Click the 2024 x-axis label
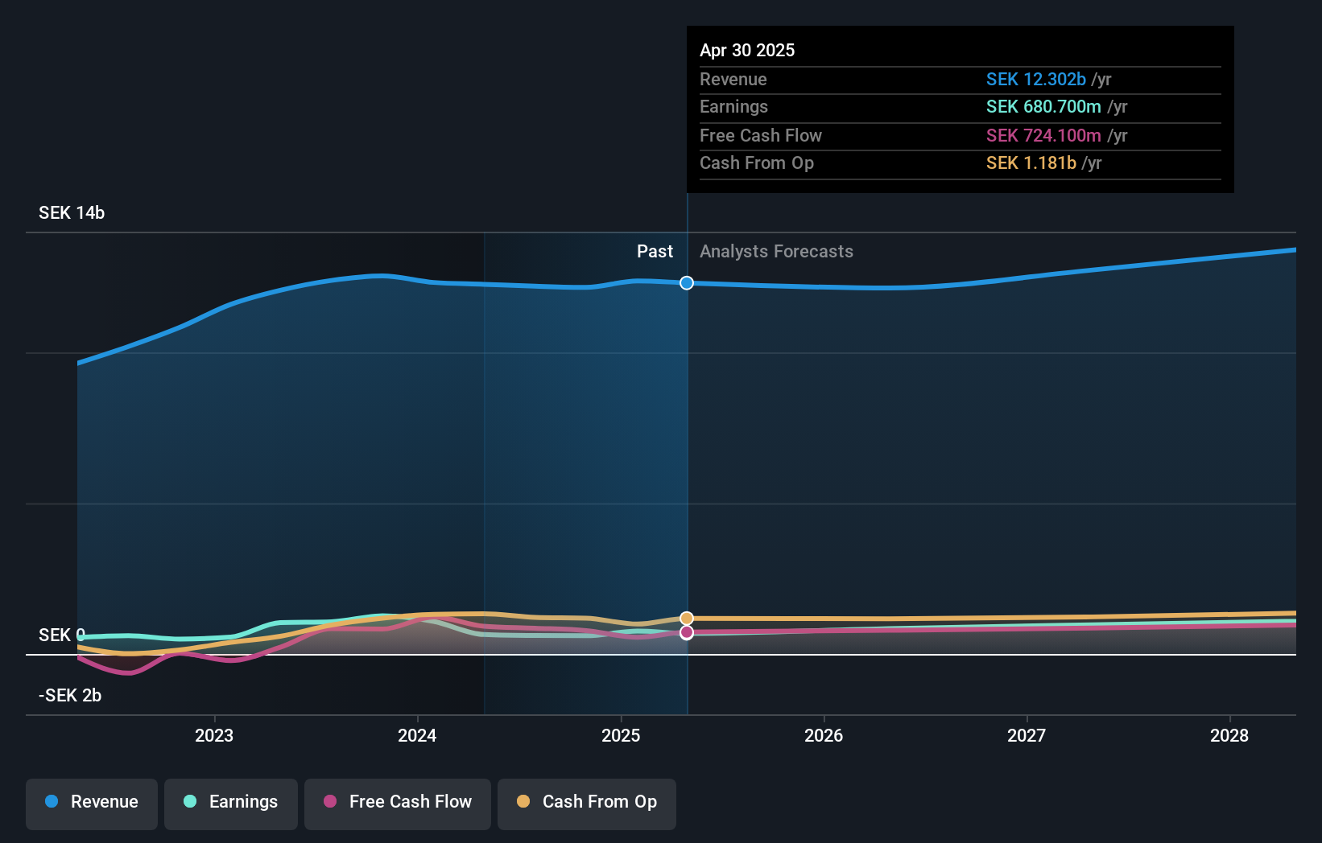The width and height of the screenshot is (1322, 843). pos(417,735)
